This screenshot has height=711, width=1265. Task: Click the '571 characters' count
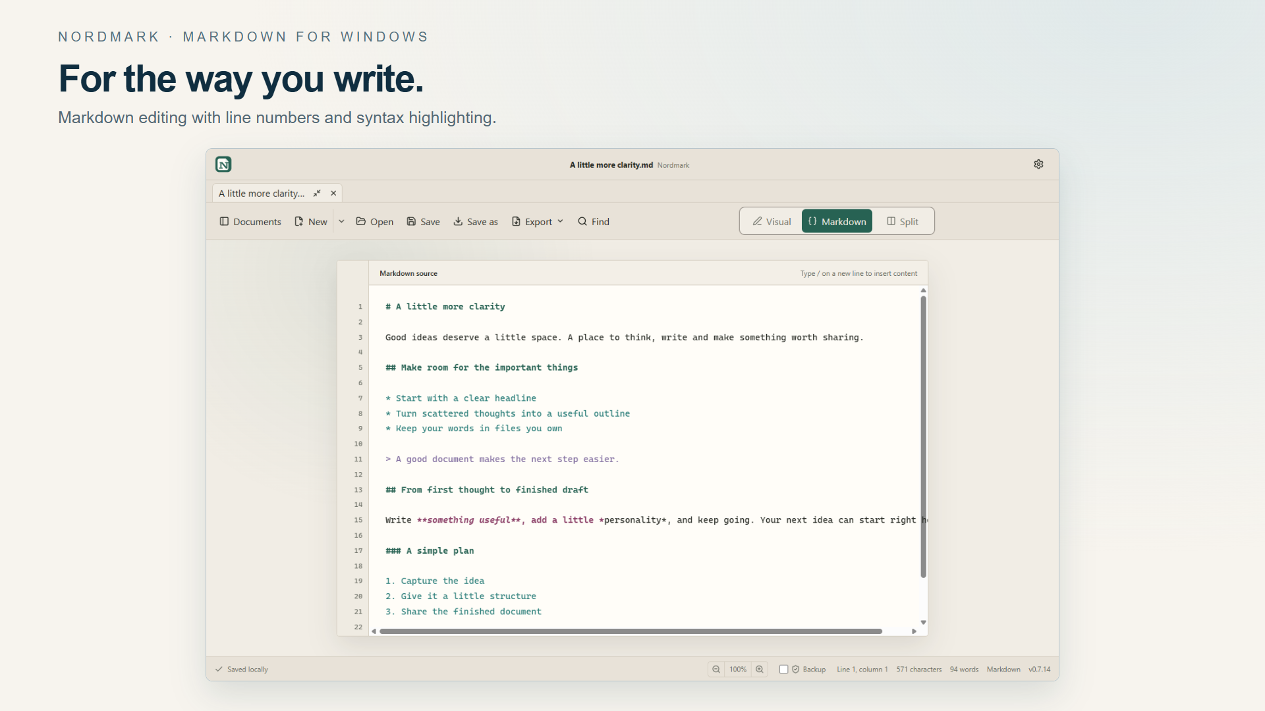919,670
